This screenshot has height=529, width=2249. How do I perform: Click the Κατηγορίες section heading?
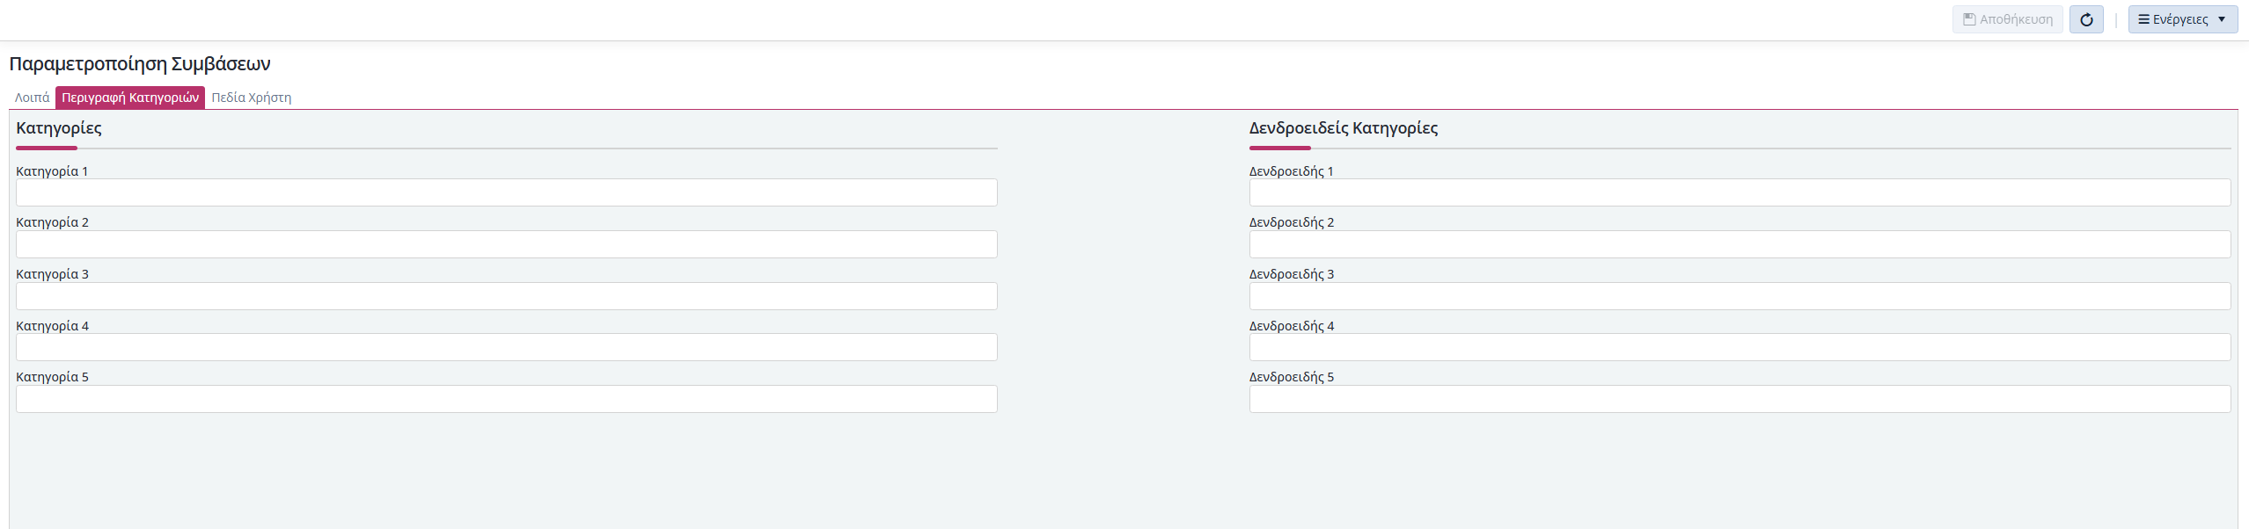point(59,128)
